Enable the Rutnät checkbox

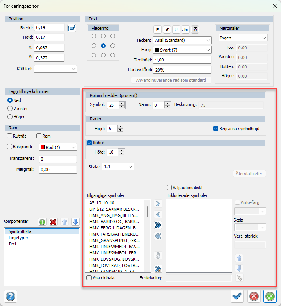[10, 136]
